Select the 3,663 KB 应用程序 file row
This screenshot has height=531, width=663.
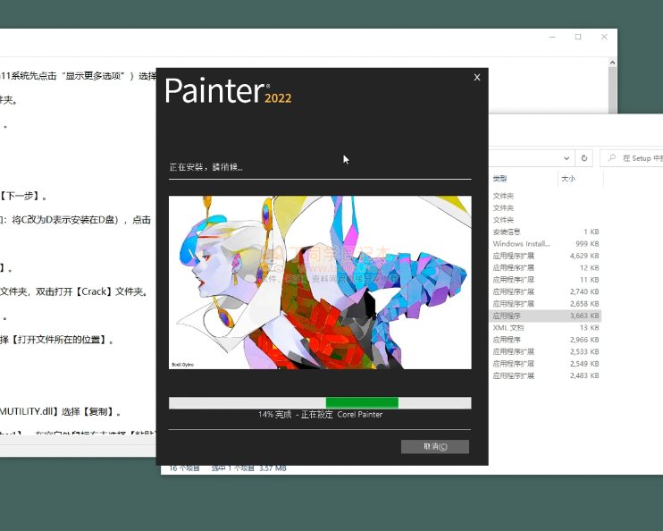(x=546, y=316)
